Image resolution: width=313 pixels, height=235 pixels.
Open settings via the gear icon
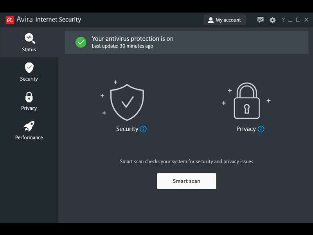273,20
